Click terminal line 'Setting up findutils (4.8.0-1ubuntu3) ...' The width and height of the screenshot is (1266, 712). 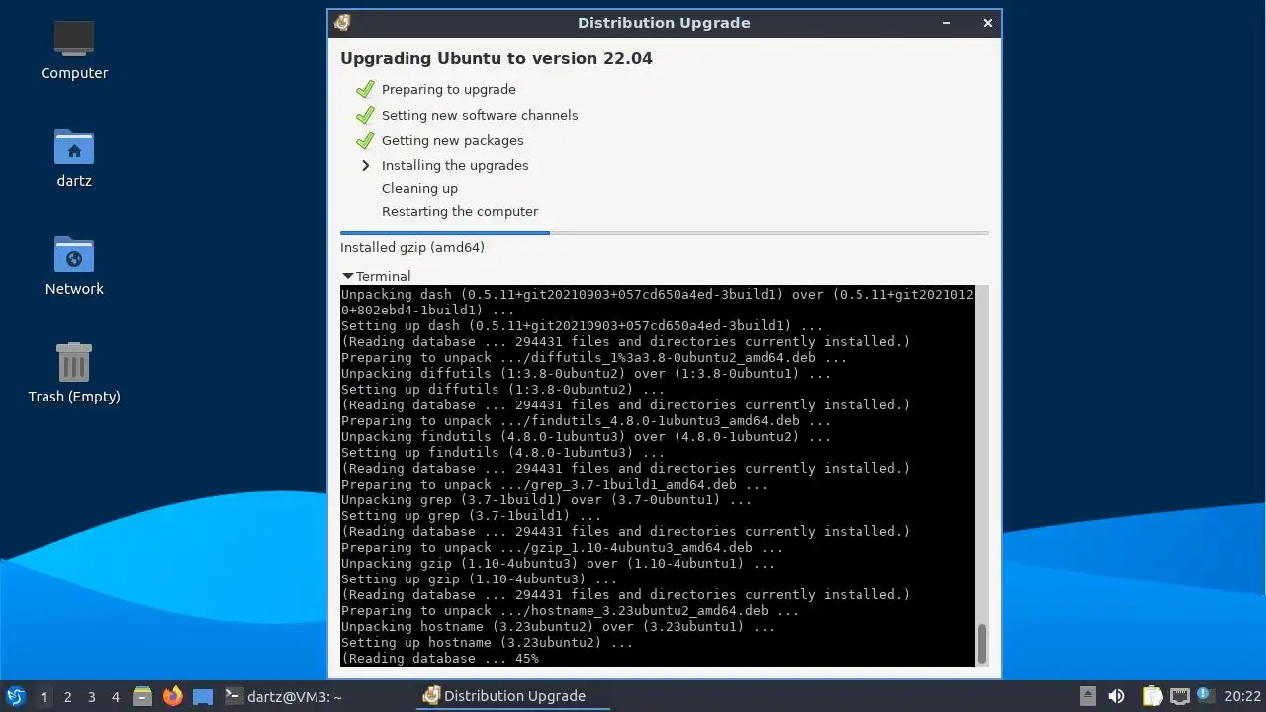coord(502,452)
